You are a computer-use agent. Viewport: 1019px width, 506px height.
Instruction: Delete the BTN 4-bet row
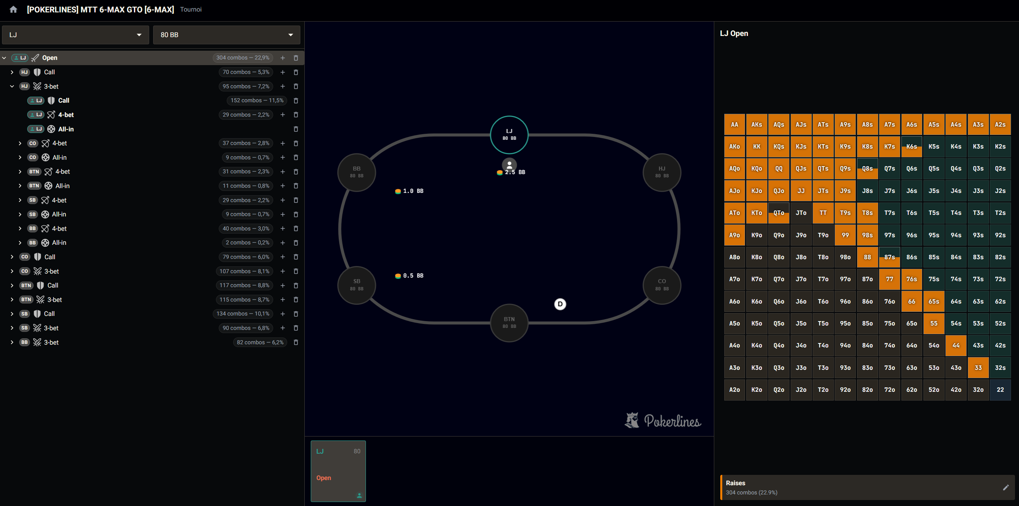click(296, 172)
